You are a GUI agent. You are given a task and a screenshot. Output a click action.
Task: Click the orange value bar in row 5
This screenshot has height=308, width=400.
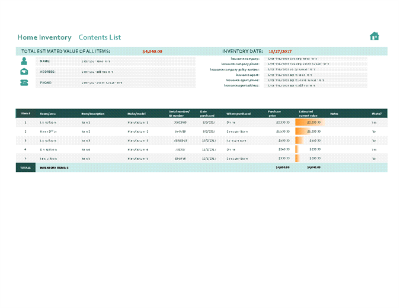[297, 158]
